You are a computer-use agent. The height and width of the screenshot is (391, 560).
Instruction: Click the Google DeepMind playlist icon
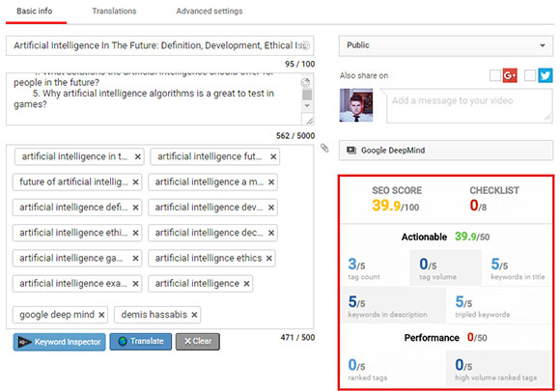(x=351, y=151)
